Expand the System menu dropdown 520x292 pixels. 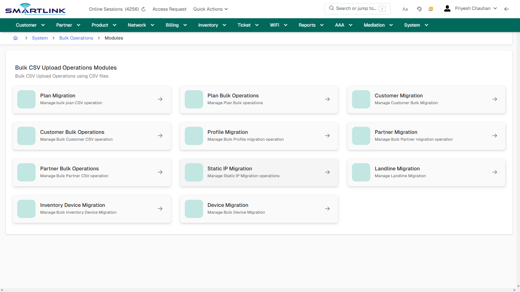tap(416, 25)
